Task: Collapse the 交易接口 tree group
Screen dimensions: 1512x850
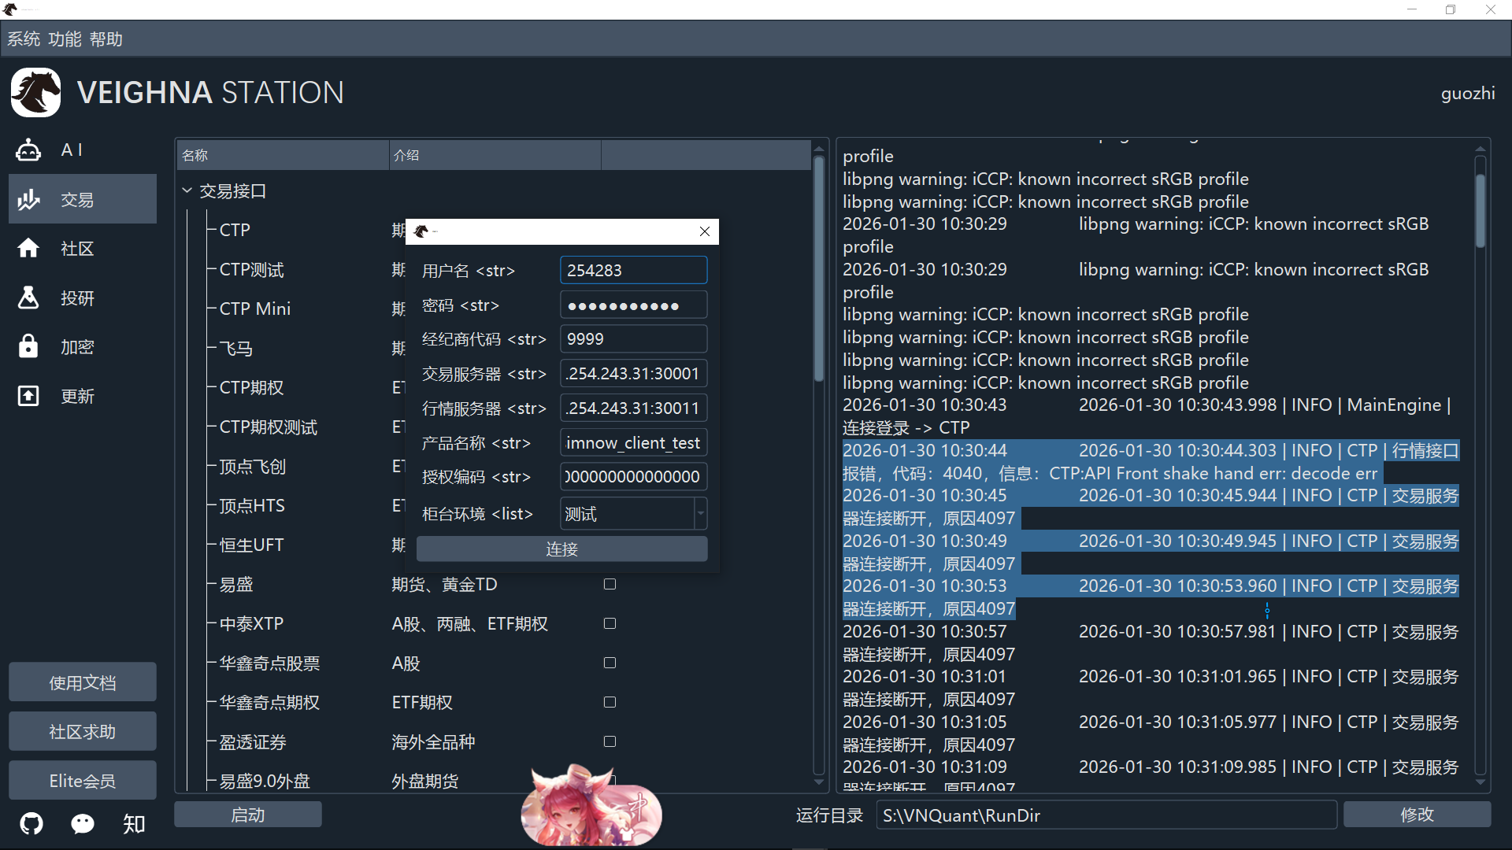Action: 187,190
